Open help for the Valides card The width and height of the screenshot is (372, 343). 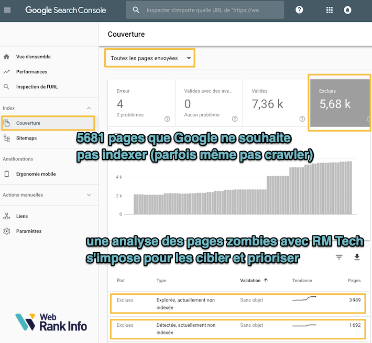[302, 119]
